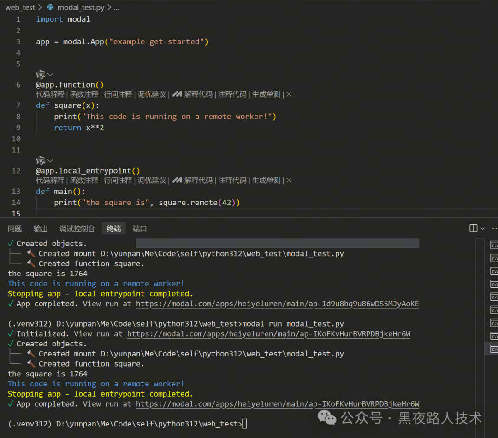Viewport: 498px width, 438px height.
Task: Click the Python file icon in breadcrumb
Action: [x=50, y=7]
